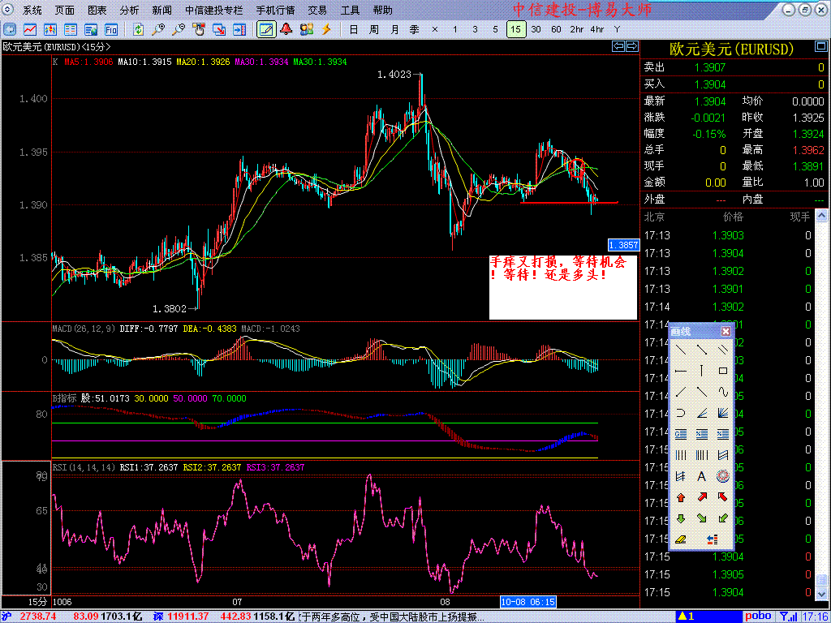Image resolution: width=831 pixels, height=623 pixels.
Task: Click the lightning bolt toolbar icon
Action: [326, 29]
